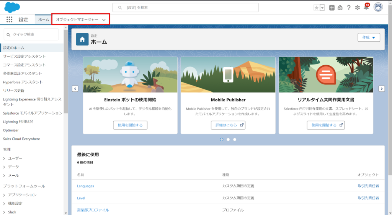Open the Languages recent item link

(x=85, y=186)
